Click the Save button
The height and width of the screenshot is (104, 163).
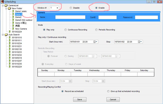(x=80, y=99)
